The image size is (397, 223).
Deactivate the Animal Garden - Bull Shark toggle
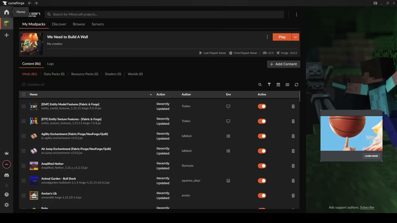[x=262, y=181]
